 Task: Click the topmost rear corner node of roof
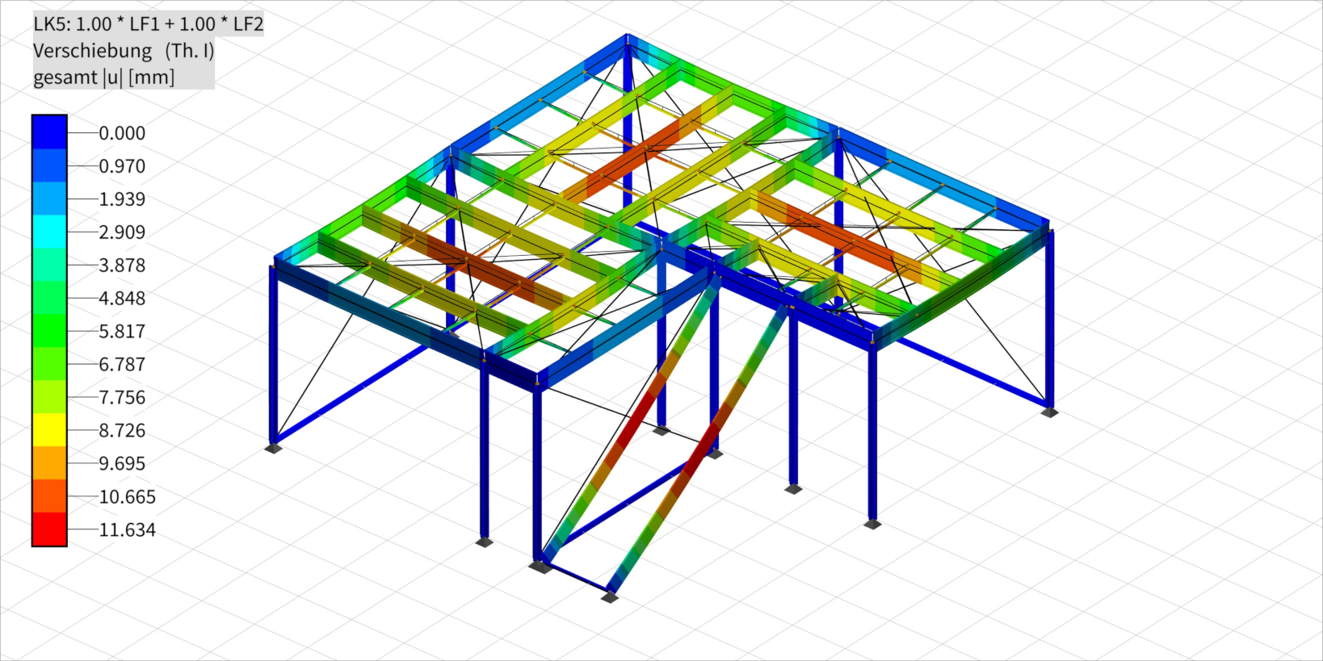pyautogui.click(x=628, y=36)
